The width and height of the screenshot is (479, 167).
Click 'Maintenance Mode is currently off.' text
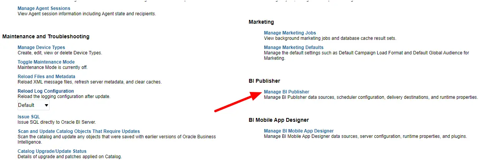[x=53, y=67]
